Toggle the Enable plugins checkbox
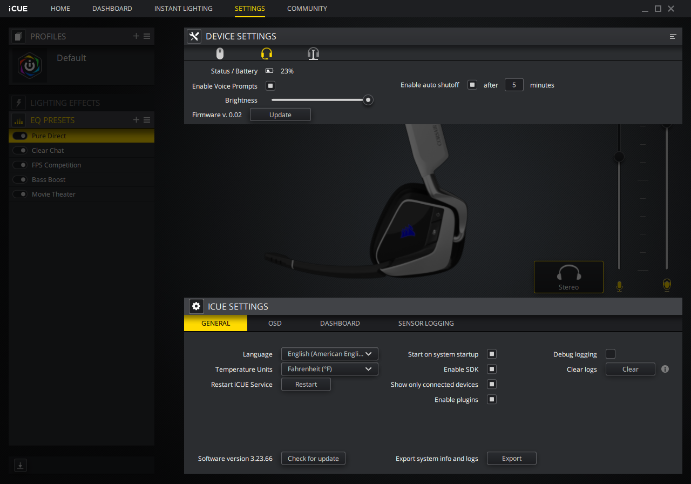 [492, 399]
